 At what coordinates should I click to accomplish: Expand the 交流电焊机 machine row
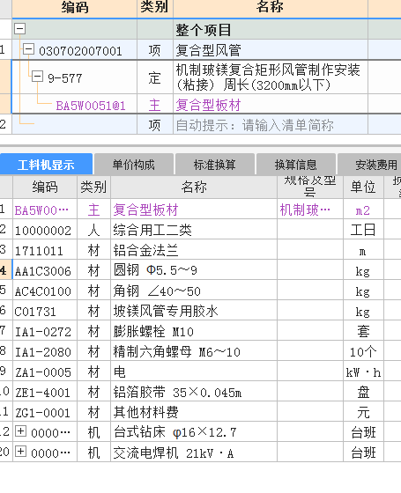click(20, 452)
